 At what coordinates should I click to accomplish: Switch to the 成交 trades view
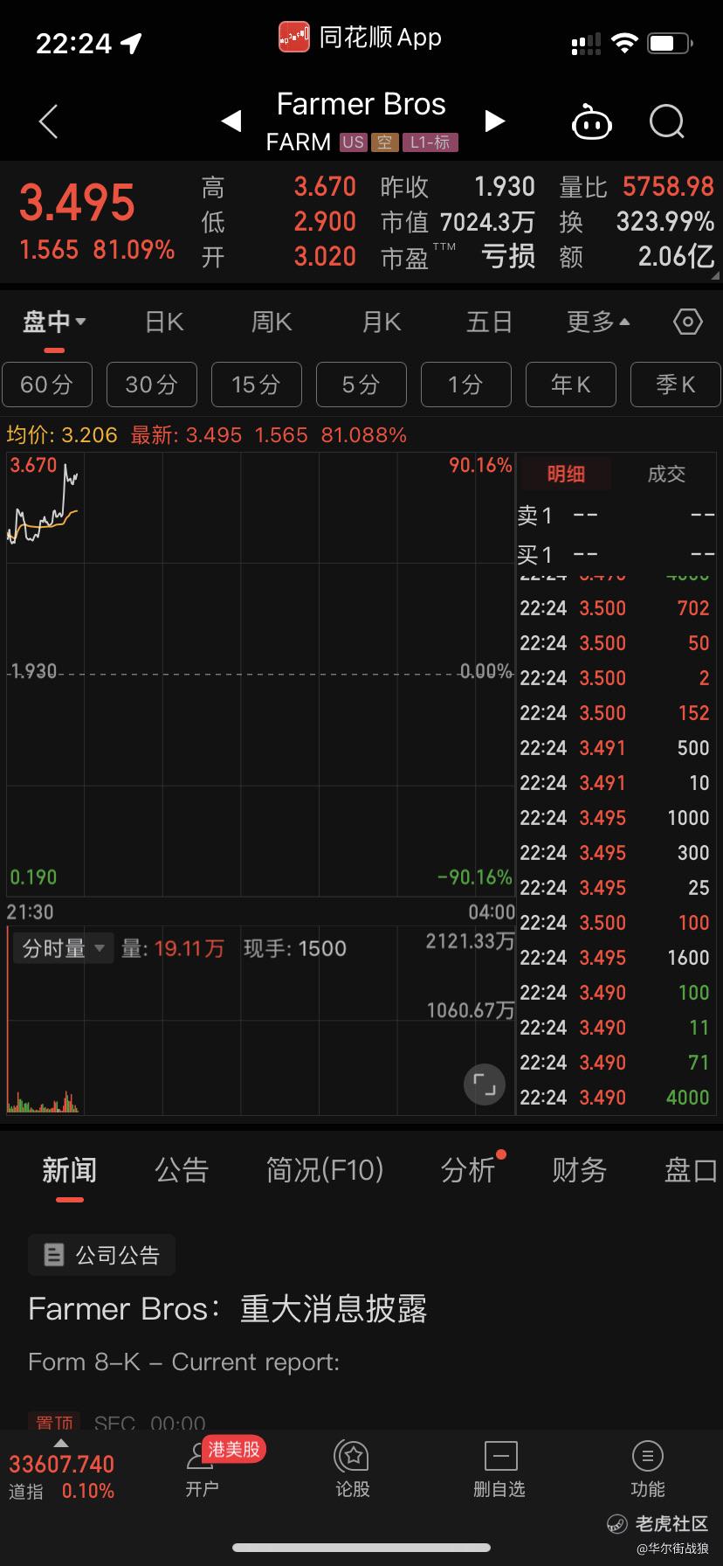(x=666, y=475)
